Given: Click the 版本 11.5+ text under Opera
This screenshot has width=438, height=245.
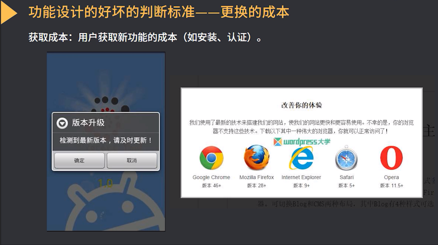Looking at the screenshot, I should click(x=392, y=186).
